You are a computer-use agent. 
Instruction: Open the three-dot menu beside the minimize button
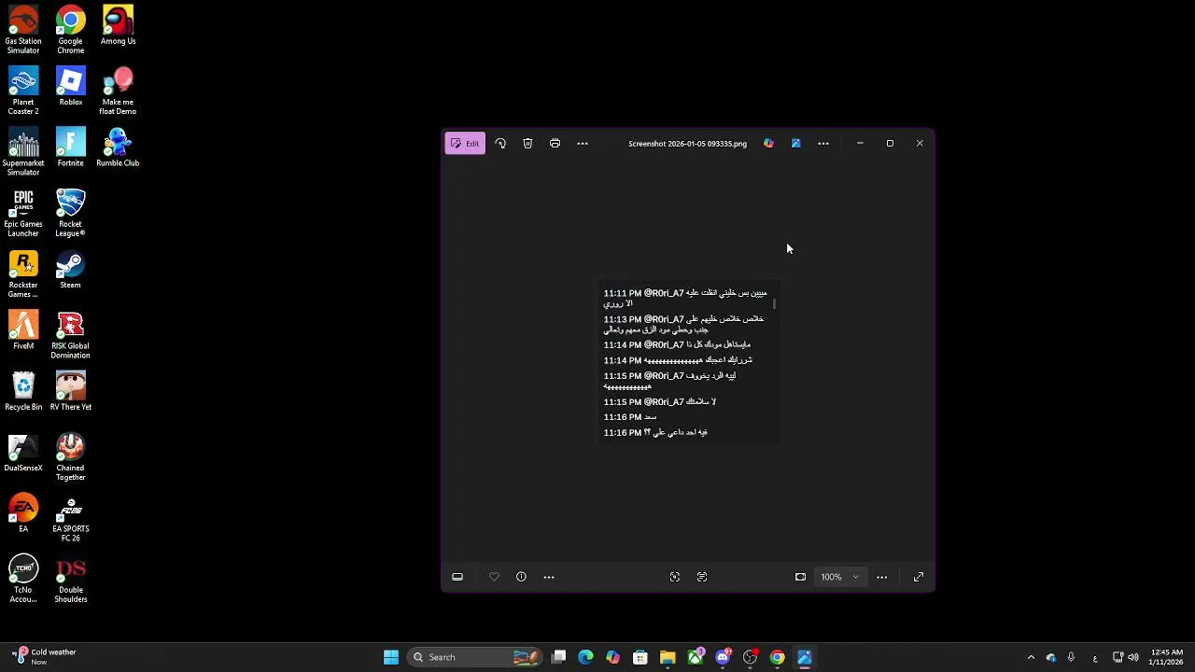click(823, 144)
